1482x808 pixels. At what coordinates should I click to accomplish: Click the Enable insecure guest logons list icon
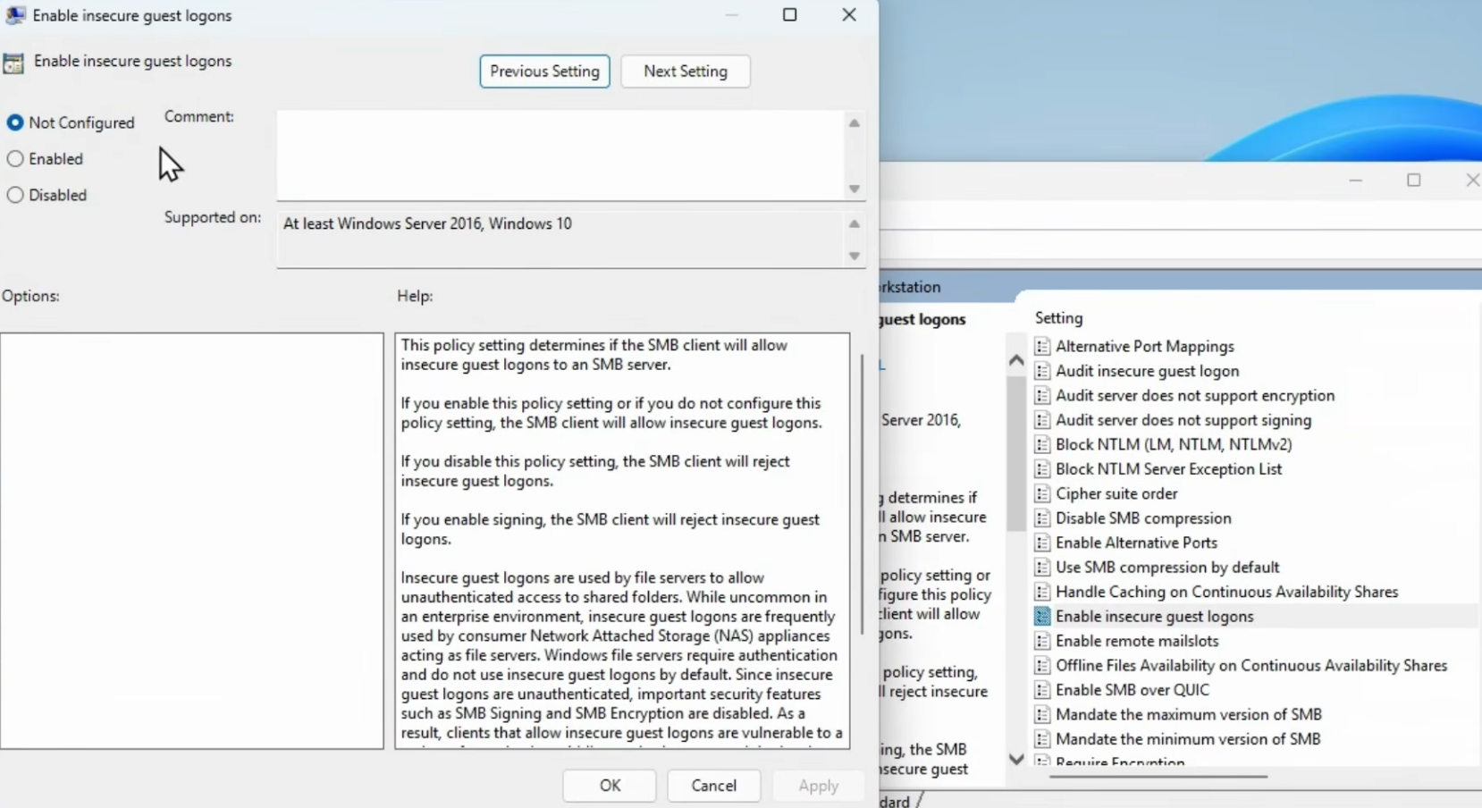click(x=1042, y=617)
